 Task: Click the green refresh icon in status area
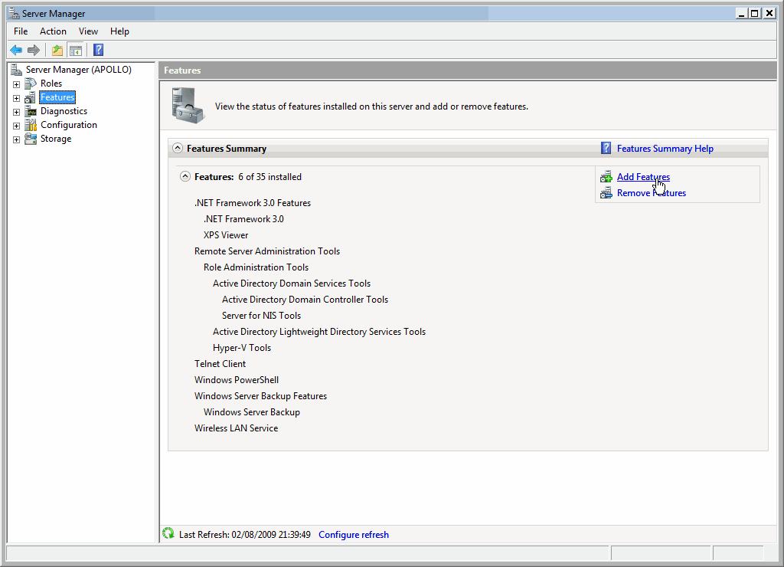168,534
